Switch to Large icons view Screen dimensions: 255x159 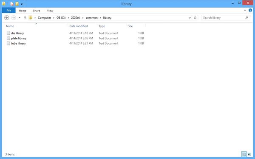pyautogui.click(x=249, y=154)
